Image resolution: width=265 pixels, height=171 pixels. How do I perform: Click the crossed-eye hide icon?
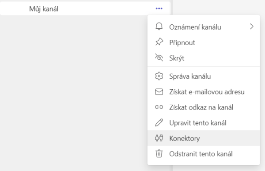tap(159, 57)
